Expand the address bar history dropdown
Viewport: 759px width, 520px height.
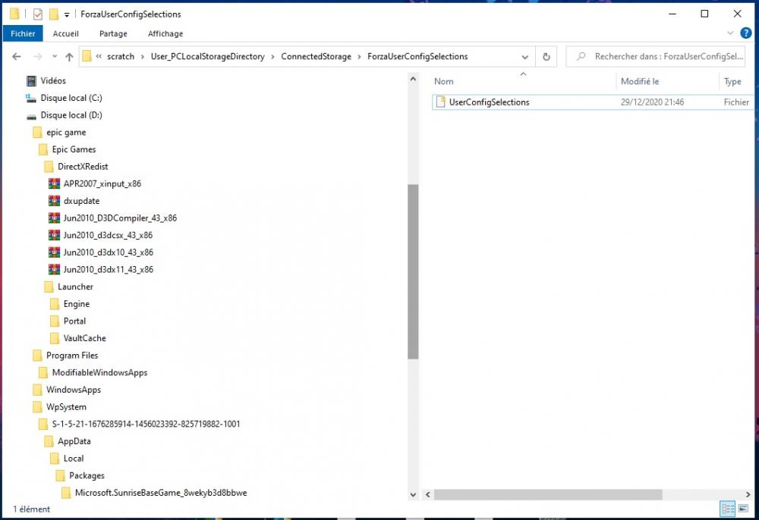click(525, 57)
